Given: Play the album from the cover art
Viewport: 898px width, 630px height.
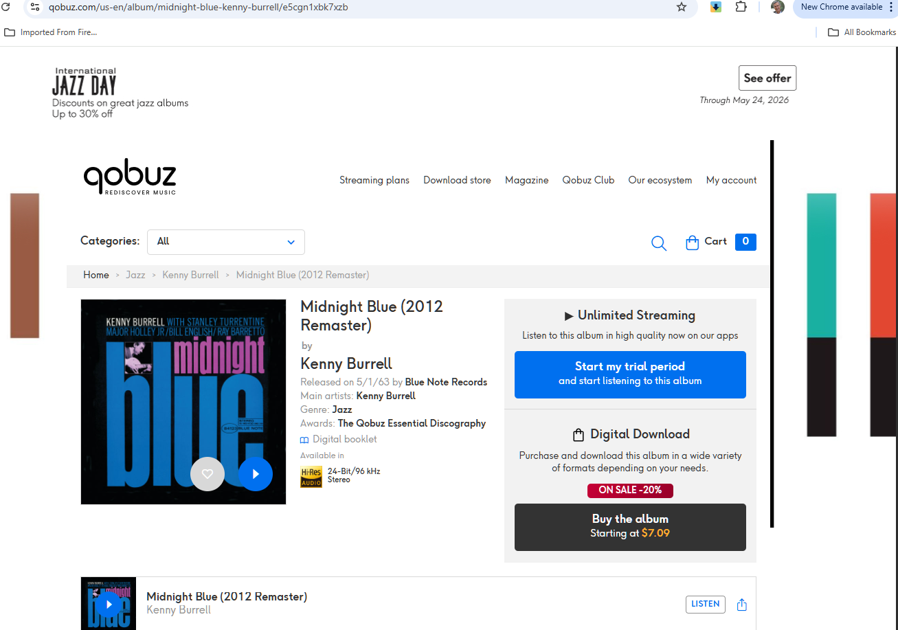Looking at the screenshot, I should coord(256,474).
